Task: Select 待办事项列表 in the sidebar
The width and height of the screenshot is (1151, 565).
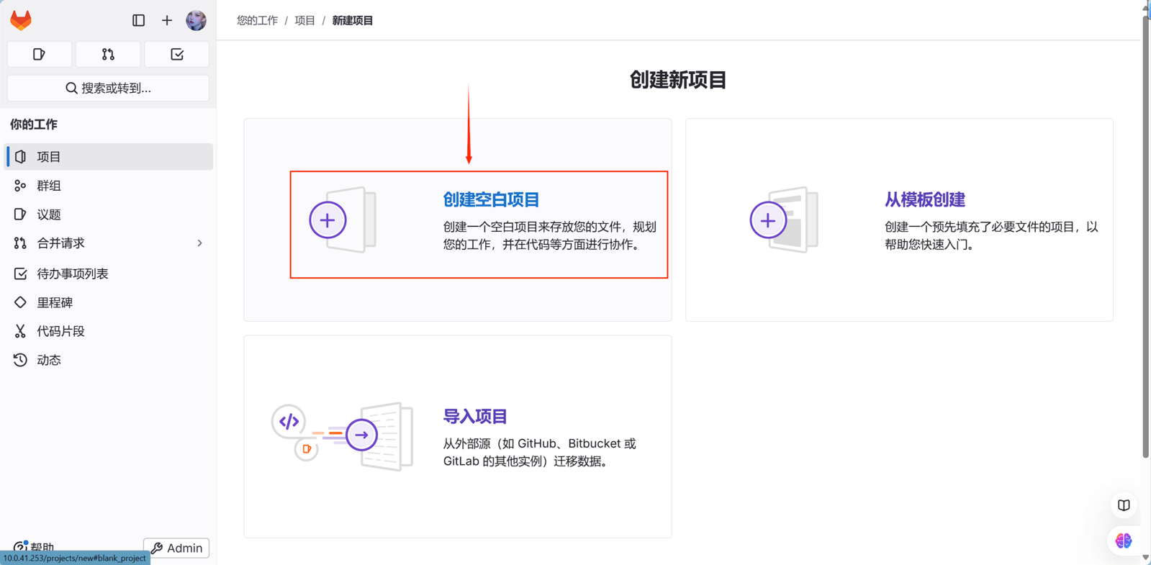Action: pos(109,274)
